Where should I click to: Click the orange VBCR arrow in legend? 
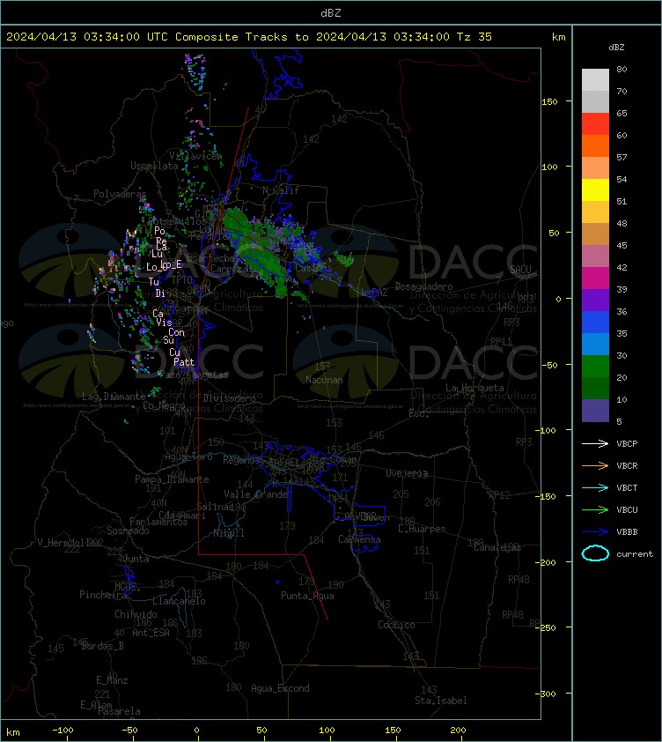click(595, 465)
